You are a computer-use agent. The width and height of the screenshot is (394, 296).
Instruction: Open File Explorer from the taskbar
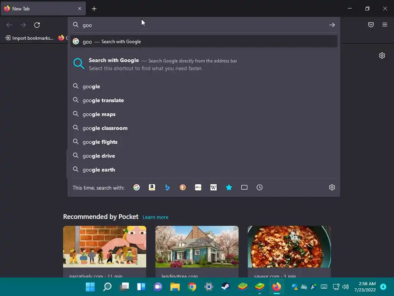(175, 286)
